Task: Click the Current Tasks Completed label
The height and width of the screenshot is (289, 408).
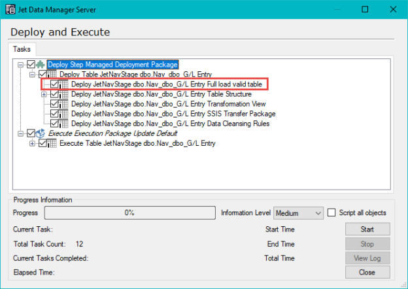Action: [x=51, y=258]
